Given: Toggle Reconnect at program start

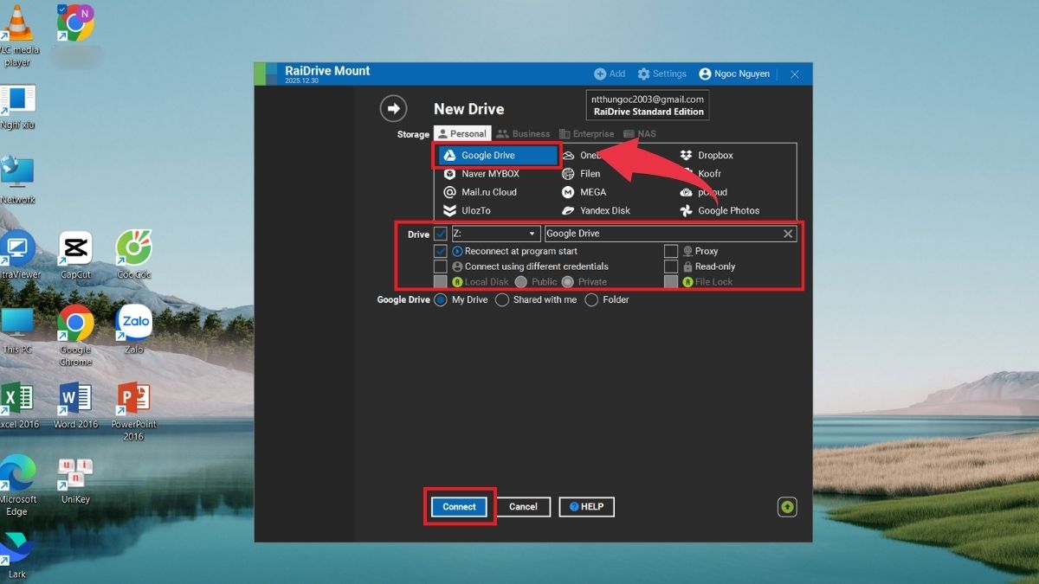Looking at the screenshot, I should pyautogui.click(x=441, y=251).
